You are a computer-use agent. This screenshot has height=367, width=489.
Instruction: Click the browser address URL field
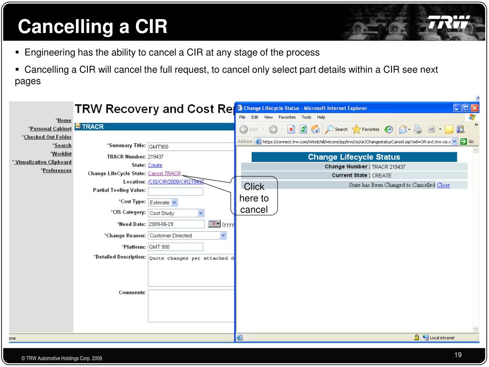(356, 141)
